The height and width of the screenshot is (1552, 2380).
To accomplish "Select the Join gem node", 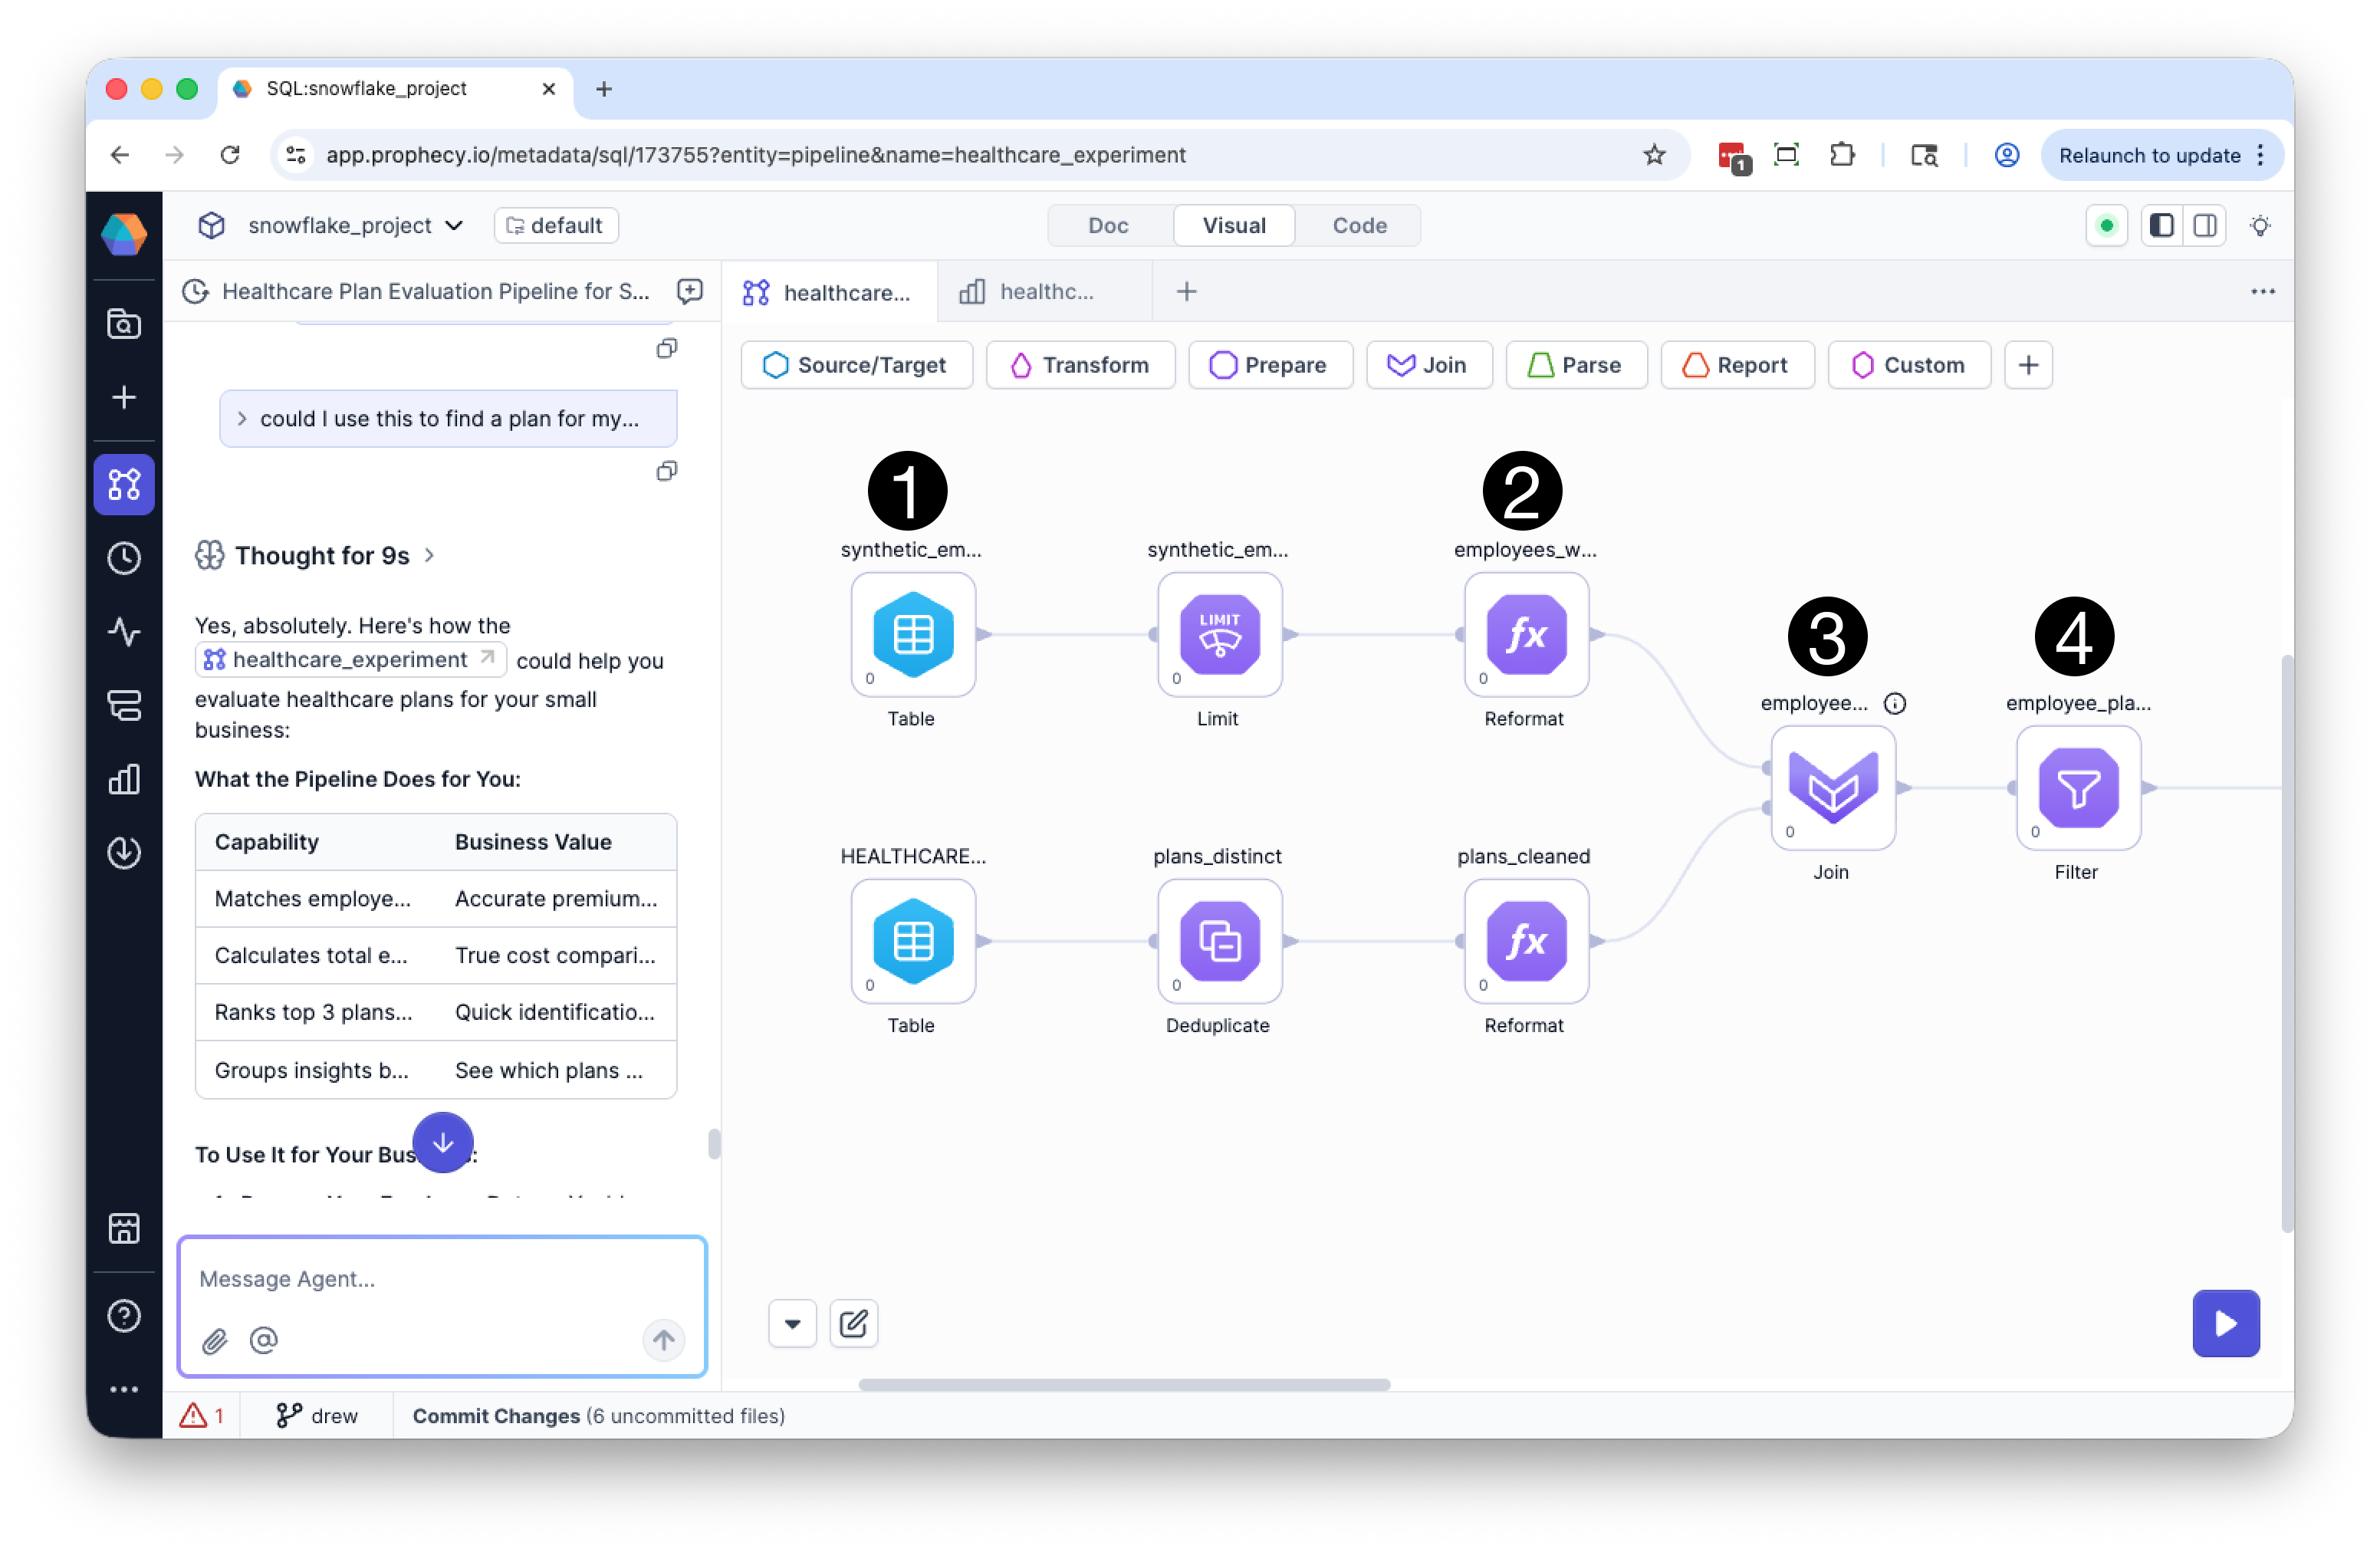I will (1833, 788).
